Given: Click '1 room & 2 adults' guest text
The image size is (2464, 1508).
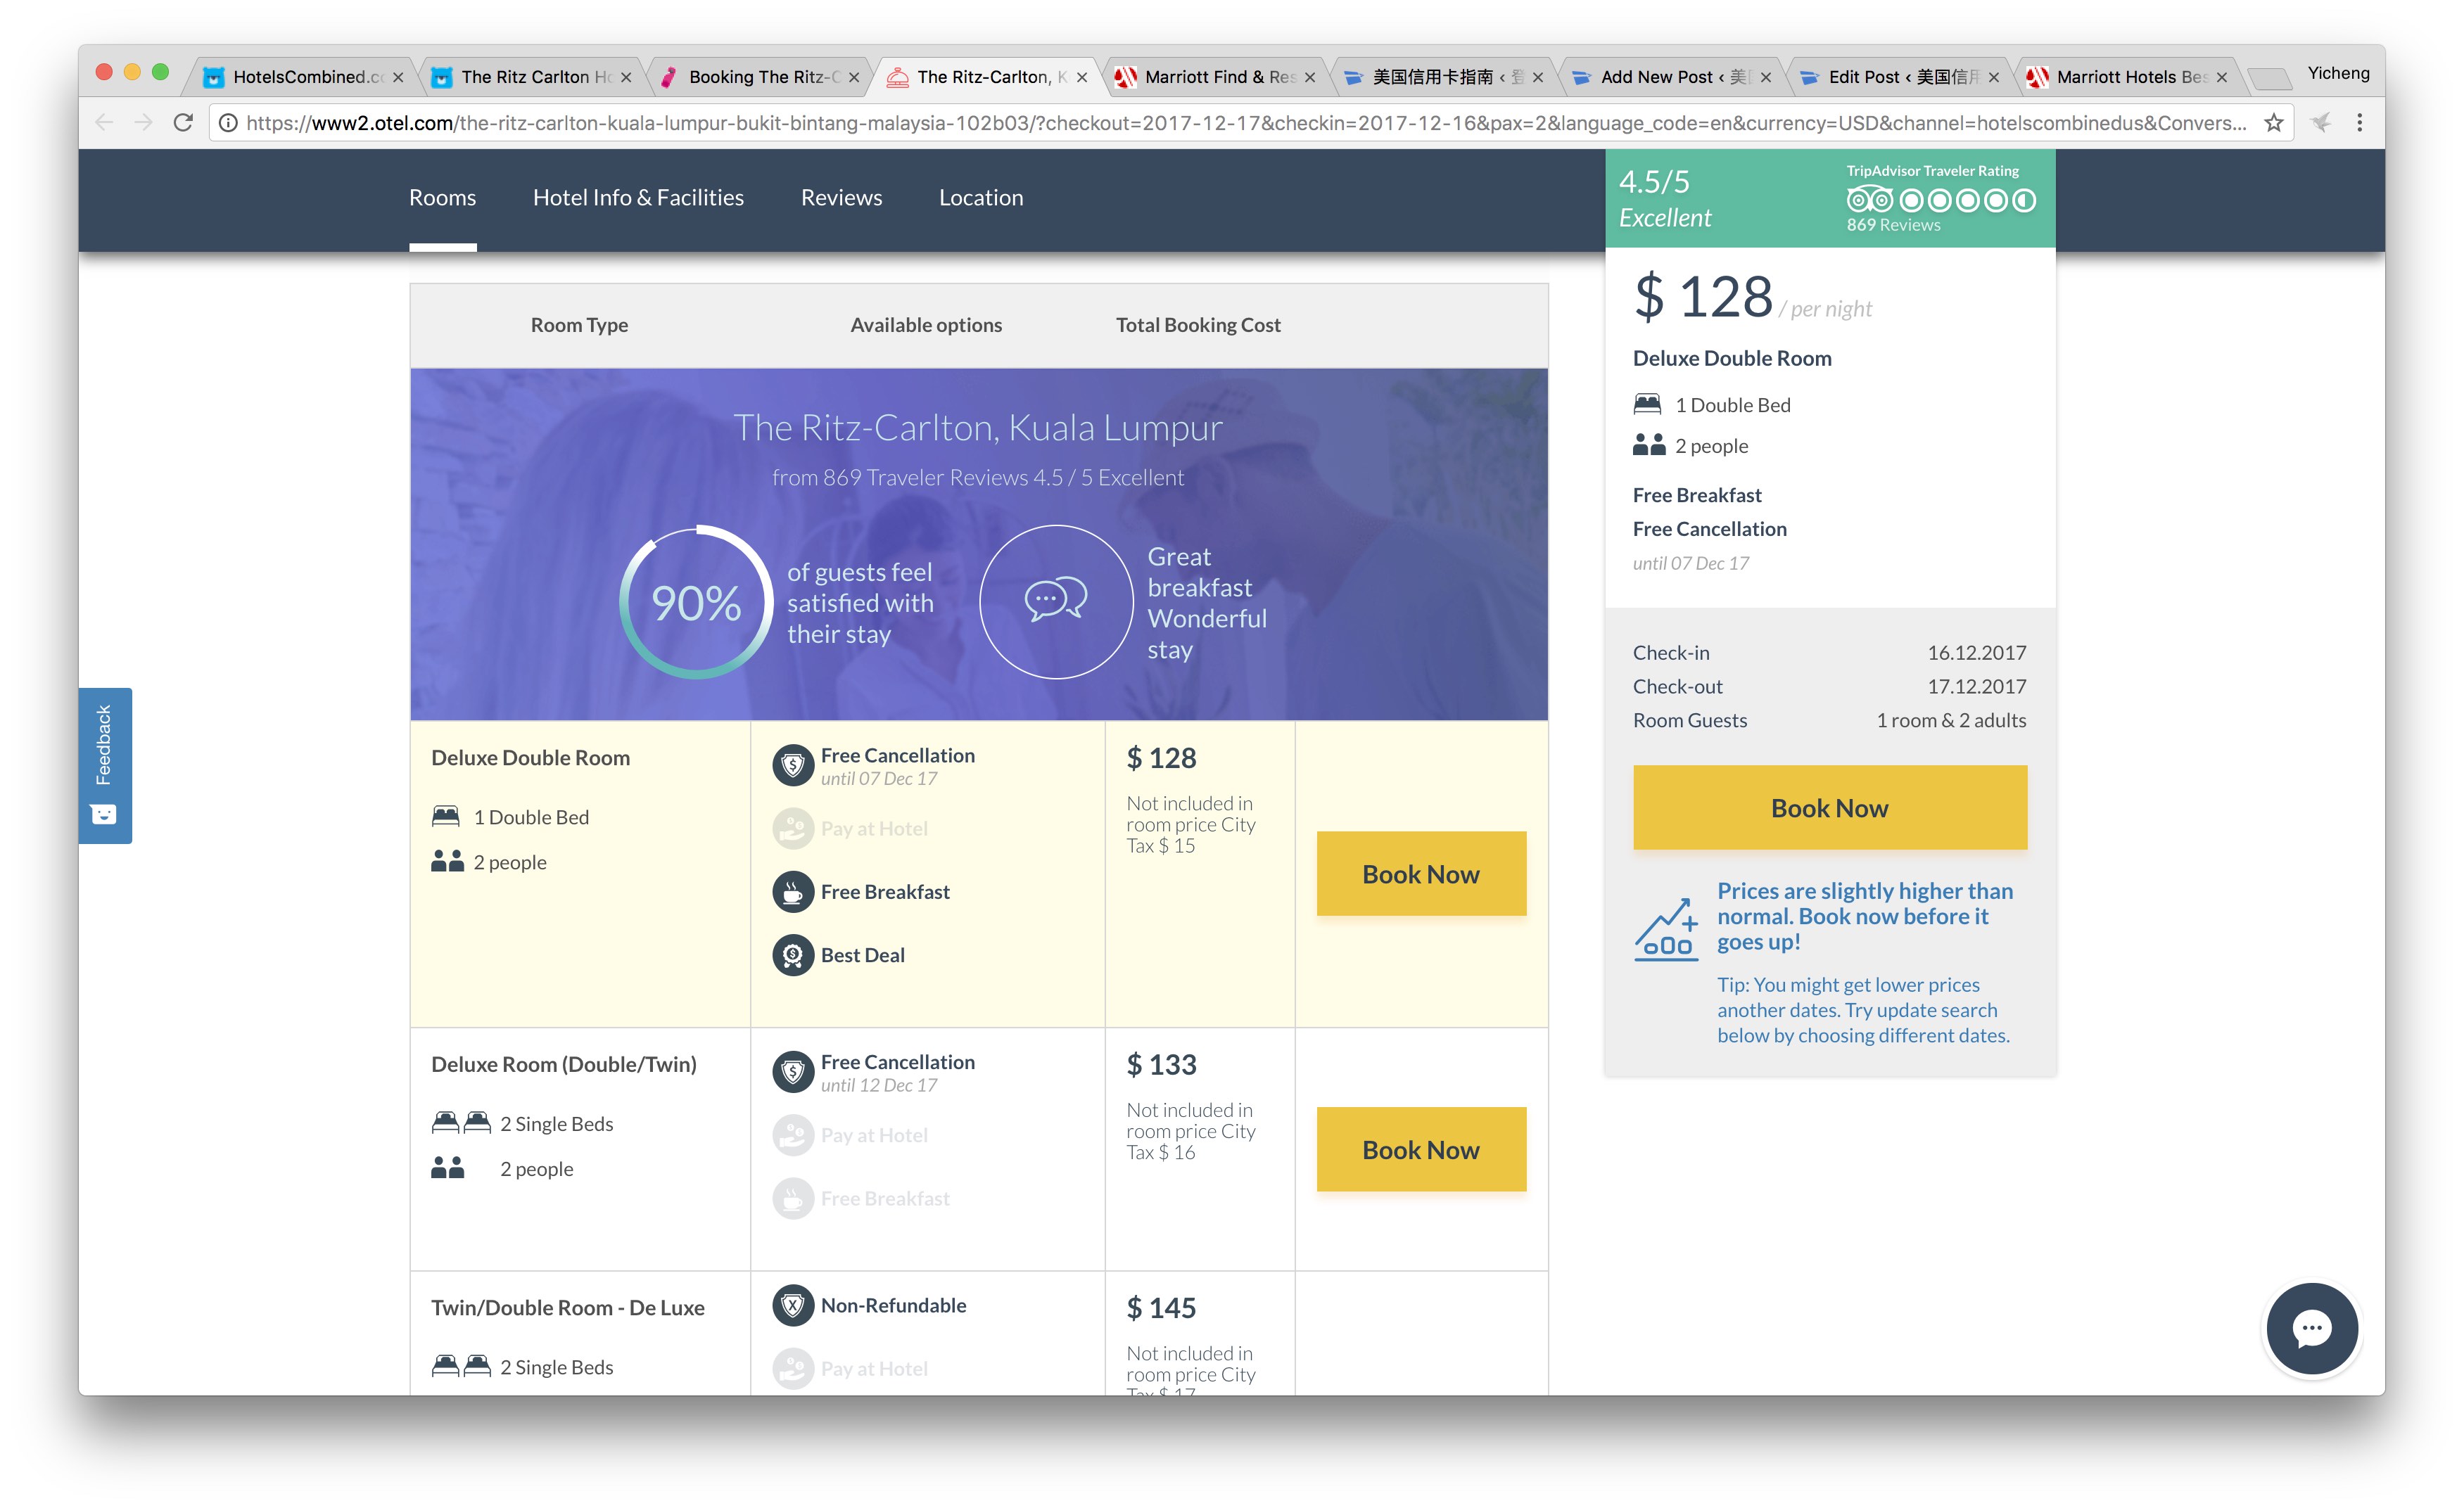Looking at the screenshot, I should [1951, 720].
